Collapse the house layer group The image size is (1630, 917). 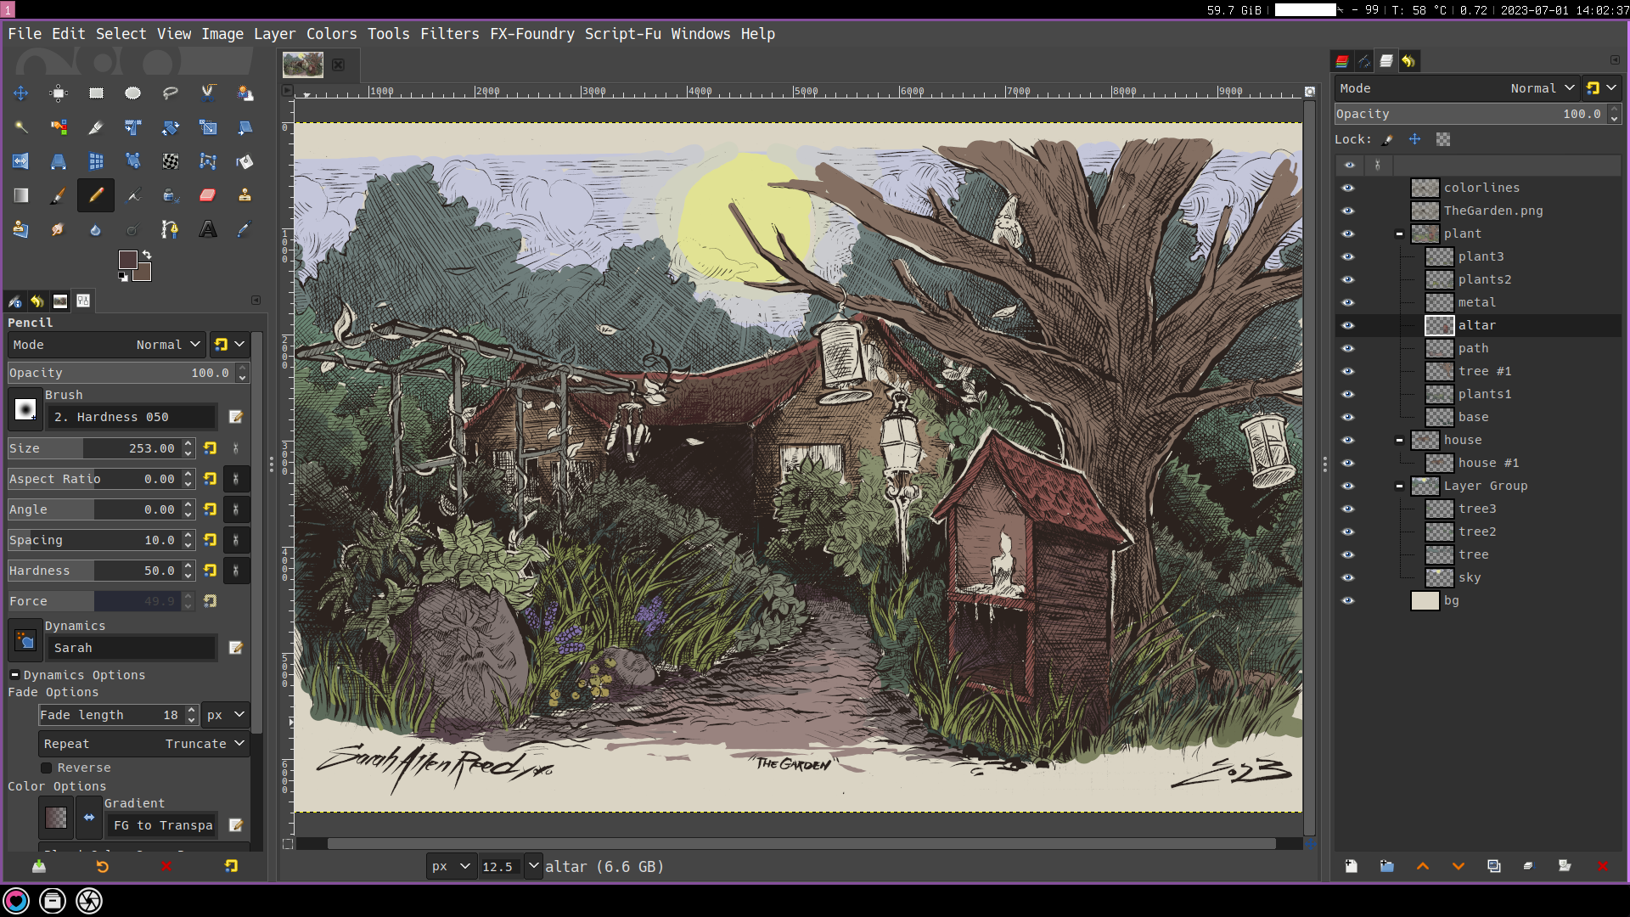point(1399,440)
